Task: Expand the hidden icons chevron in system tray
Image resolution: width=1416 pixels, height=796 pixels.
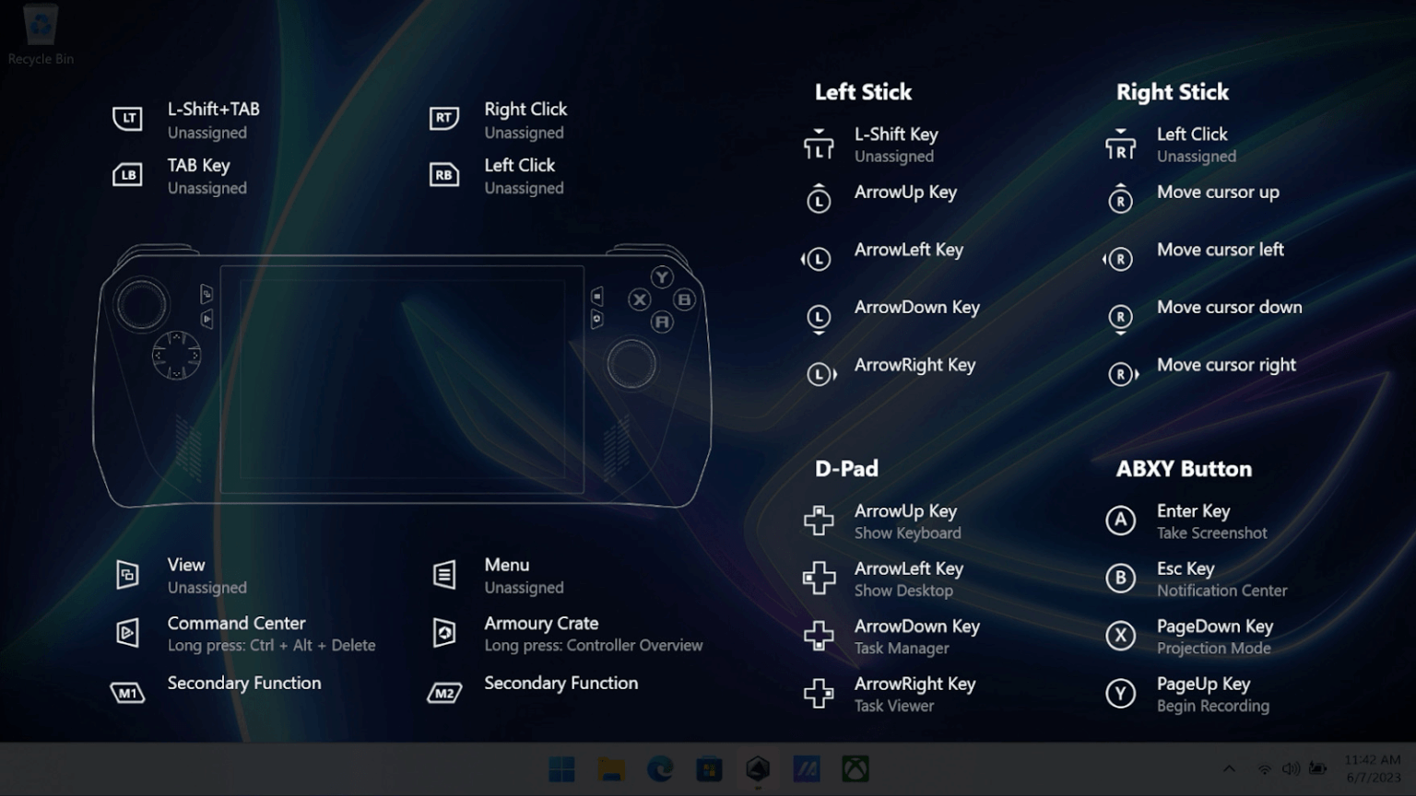Action: 1229,768
